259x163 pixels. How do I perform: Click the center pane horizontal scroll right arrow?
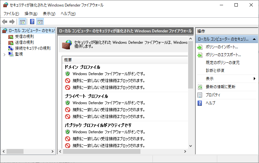coord(185,152)
